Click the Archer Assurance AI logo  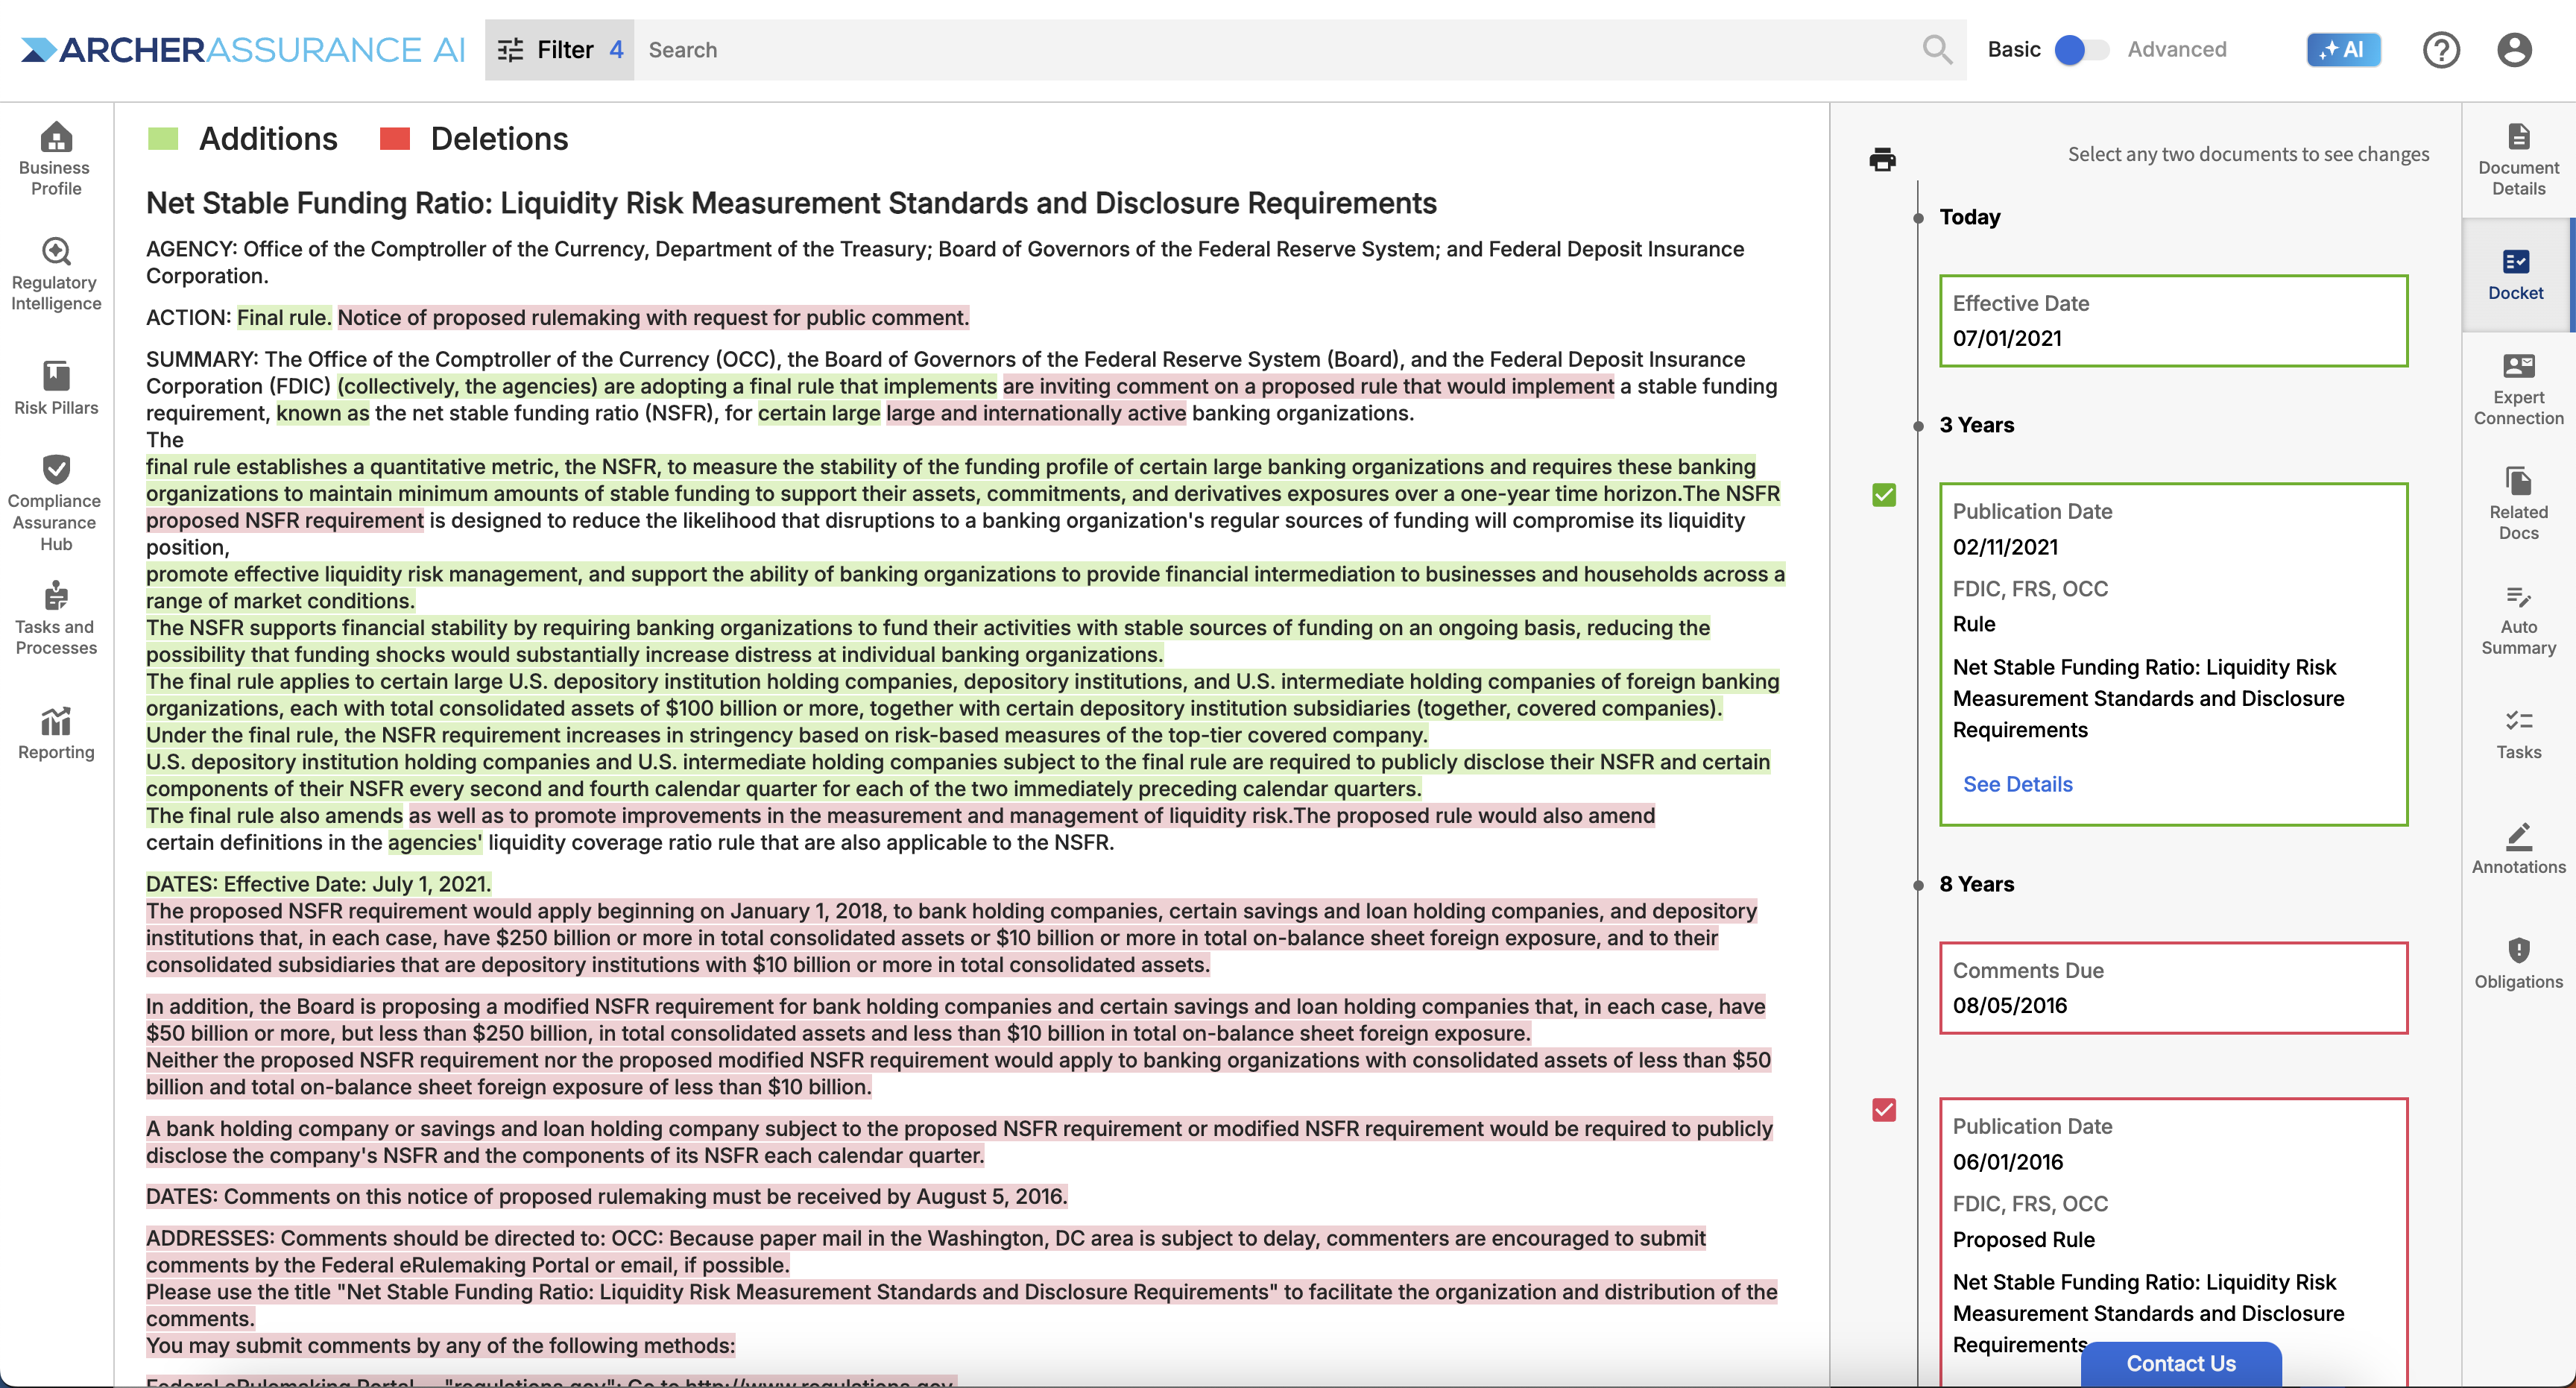point(243,49)
